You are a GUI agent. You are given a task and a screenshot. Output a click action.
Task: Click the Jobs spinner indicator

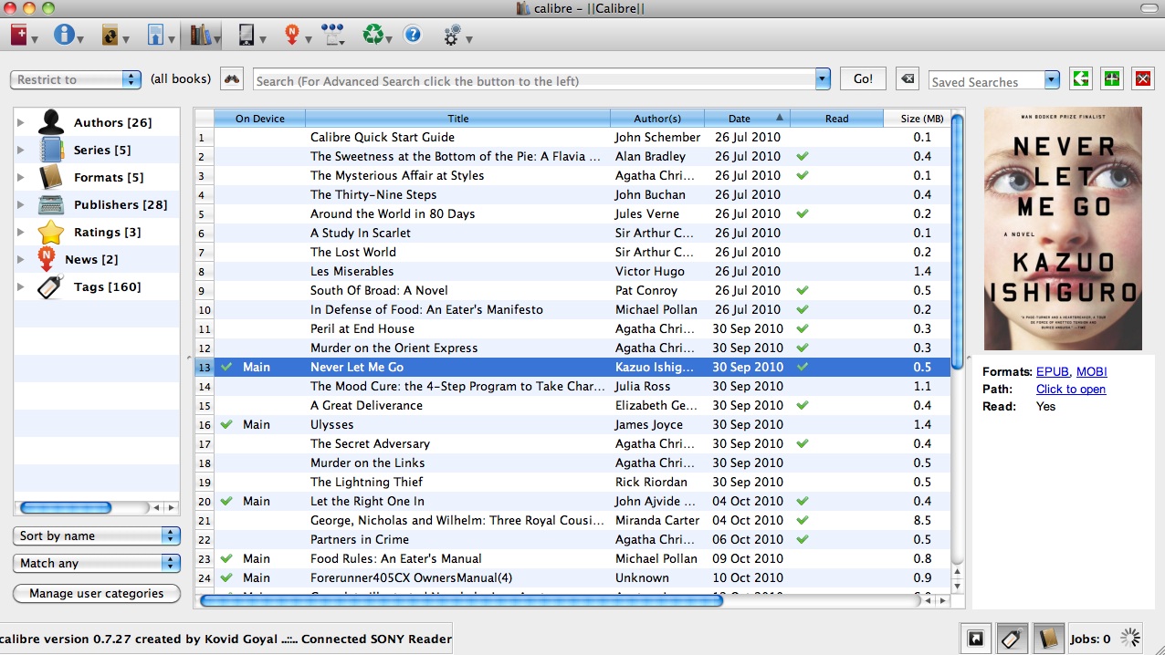1130,639
